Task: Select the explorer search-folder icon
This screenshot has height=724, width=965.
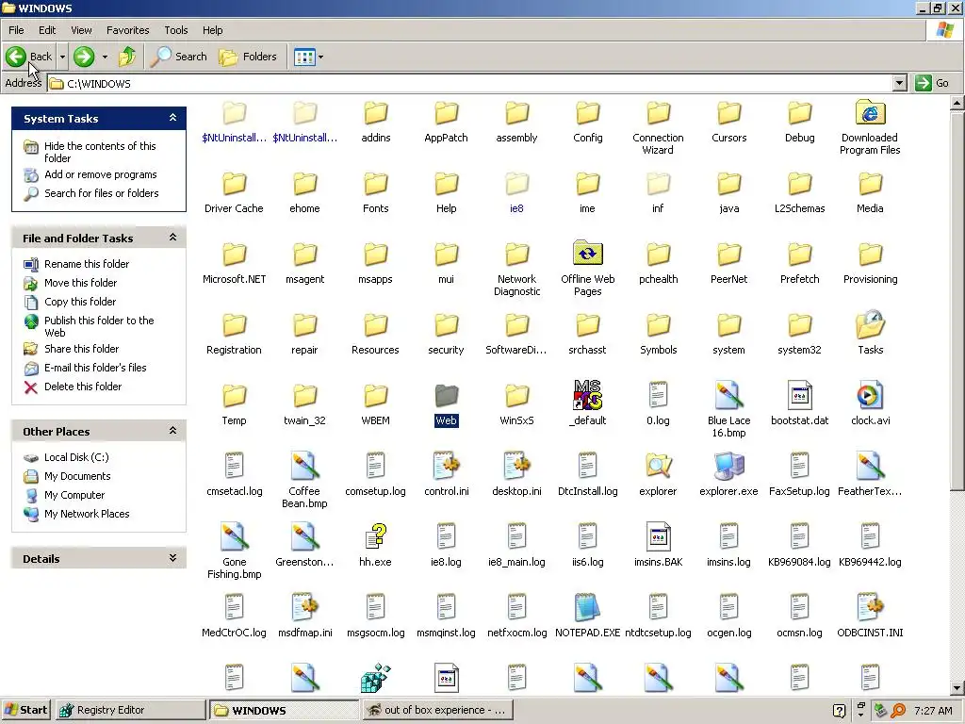Action: tap(658, 466)
